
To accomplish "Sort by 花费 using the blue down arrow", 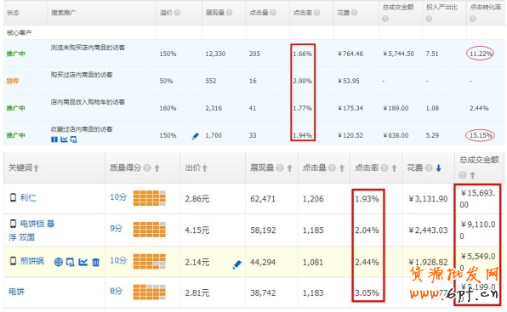I will coord(438,168).
